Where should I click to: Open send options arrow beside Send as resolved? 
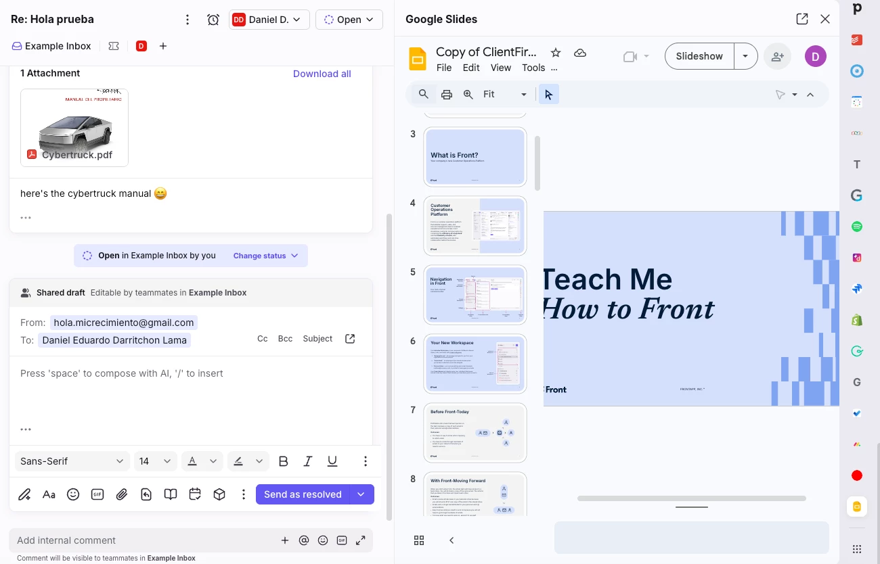361,494
